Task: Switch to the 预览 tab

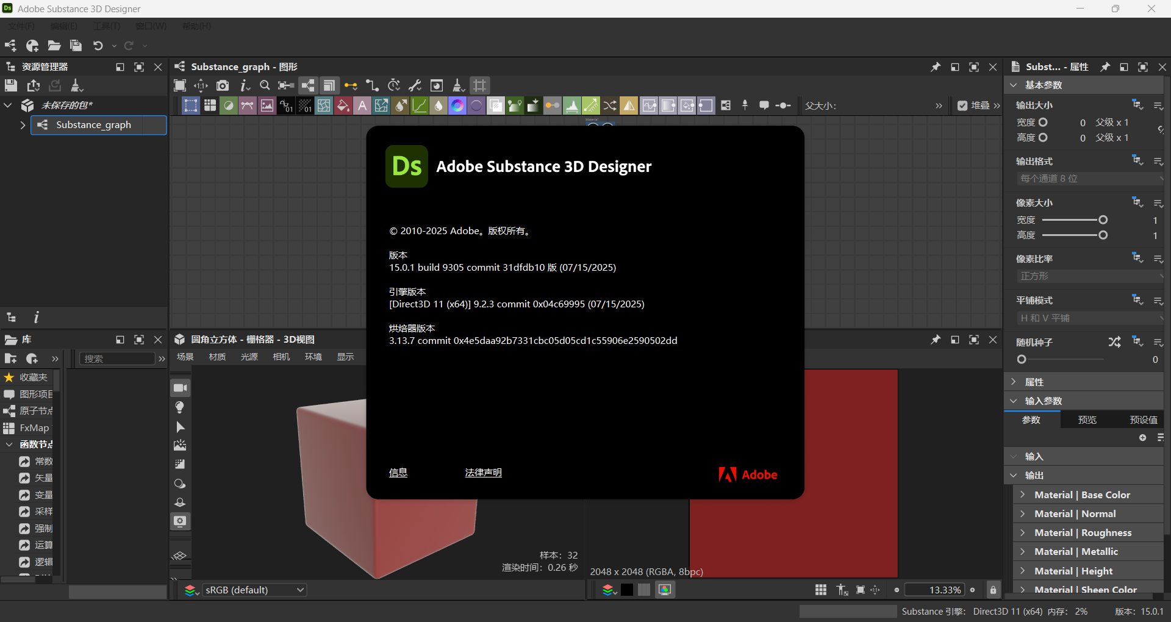Action: click(x=1087, y=420)
